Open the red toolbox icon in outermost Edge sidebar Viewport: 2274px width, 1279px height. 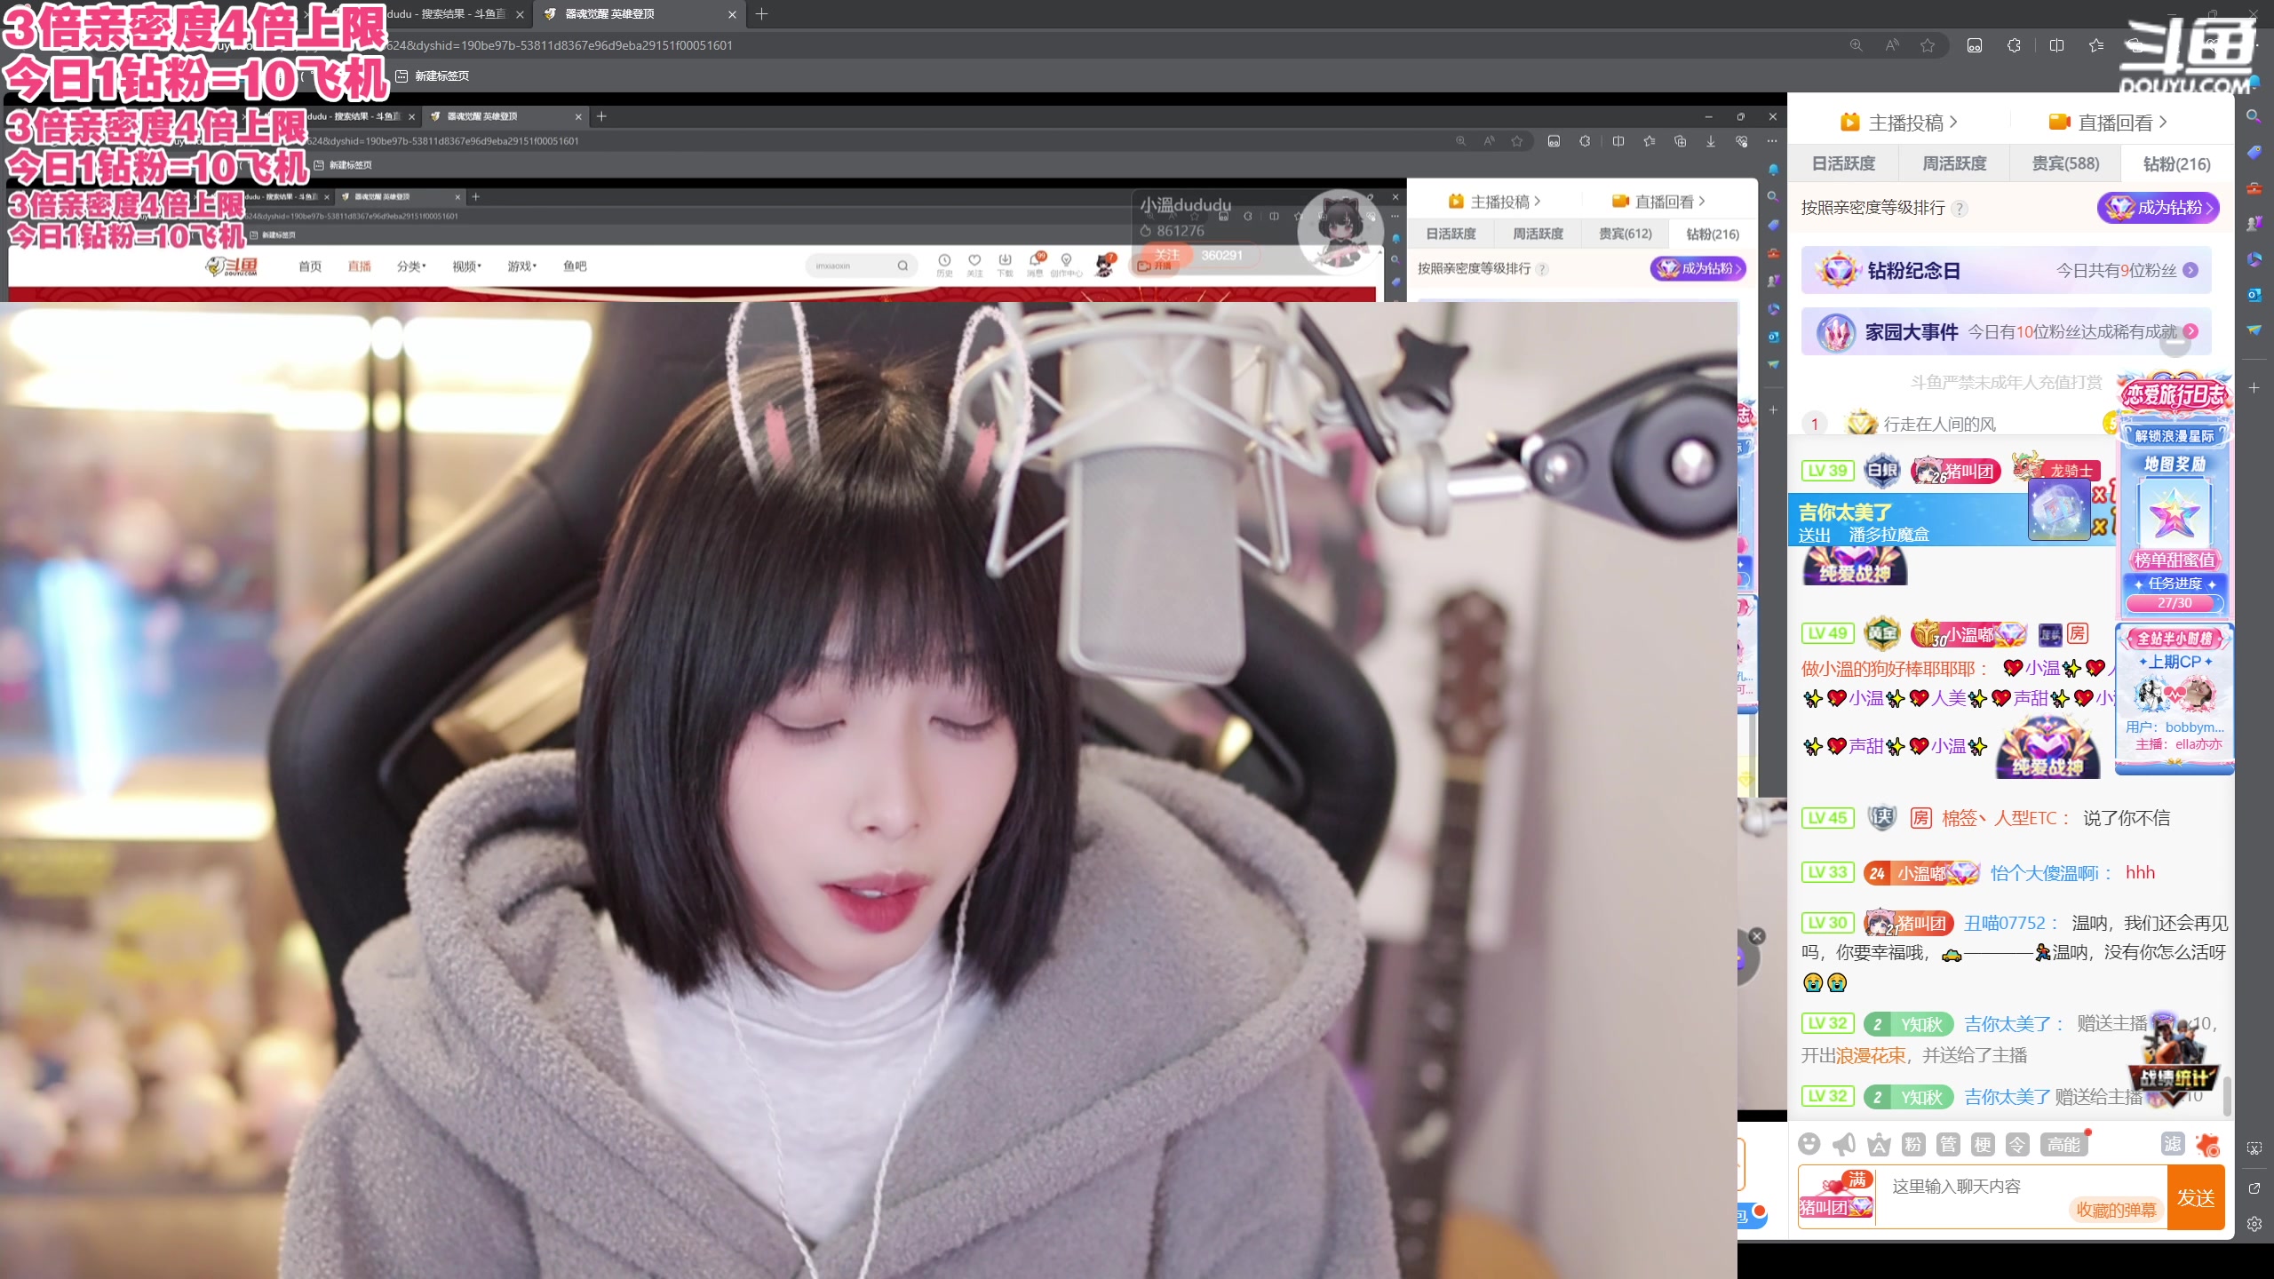click(x=2254, y=188)
